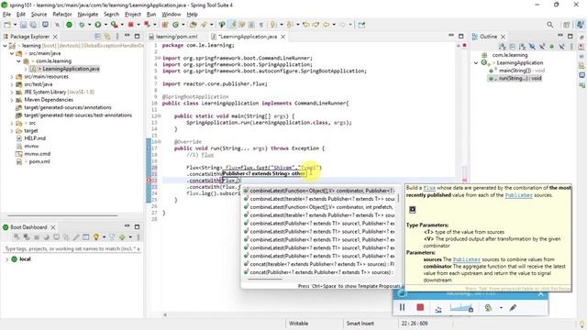
Task: Collapse all in Package Explorer toolbar
Action: (x=98, y=37)
